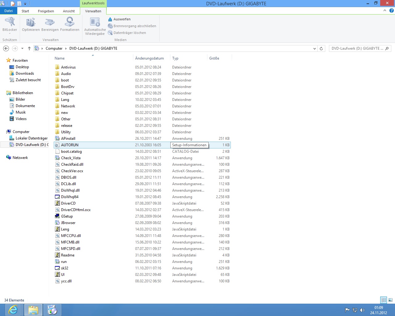The height and width of the screenshot is (316, 395).
Task: Select the sk32 application icon
Action: [x=57, y=268]
